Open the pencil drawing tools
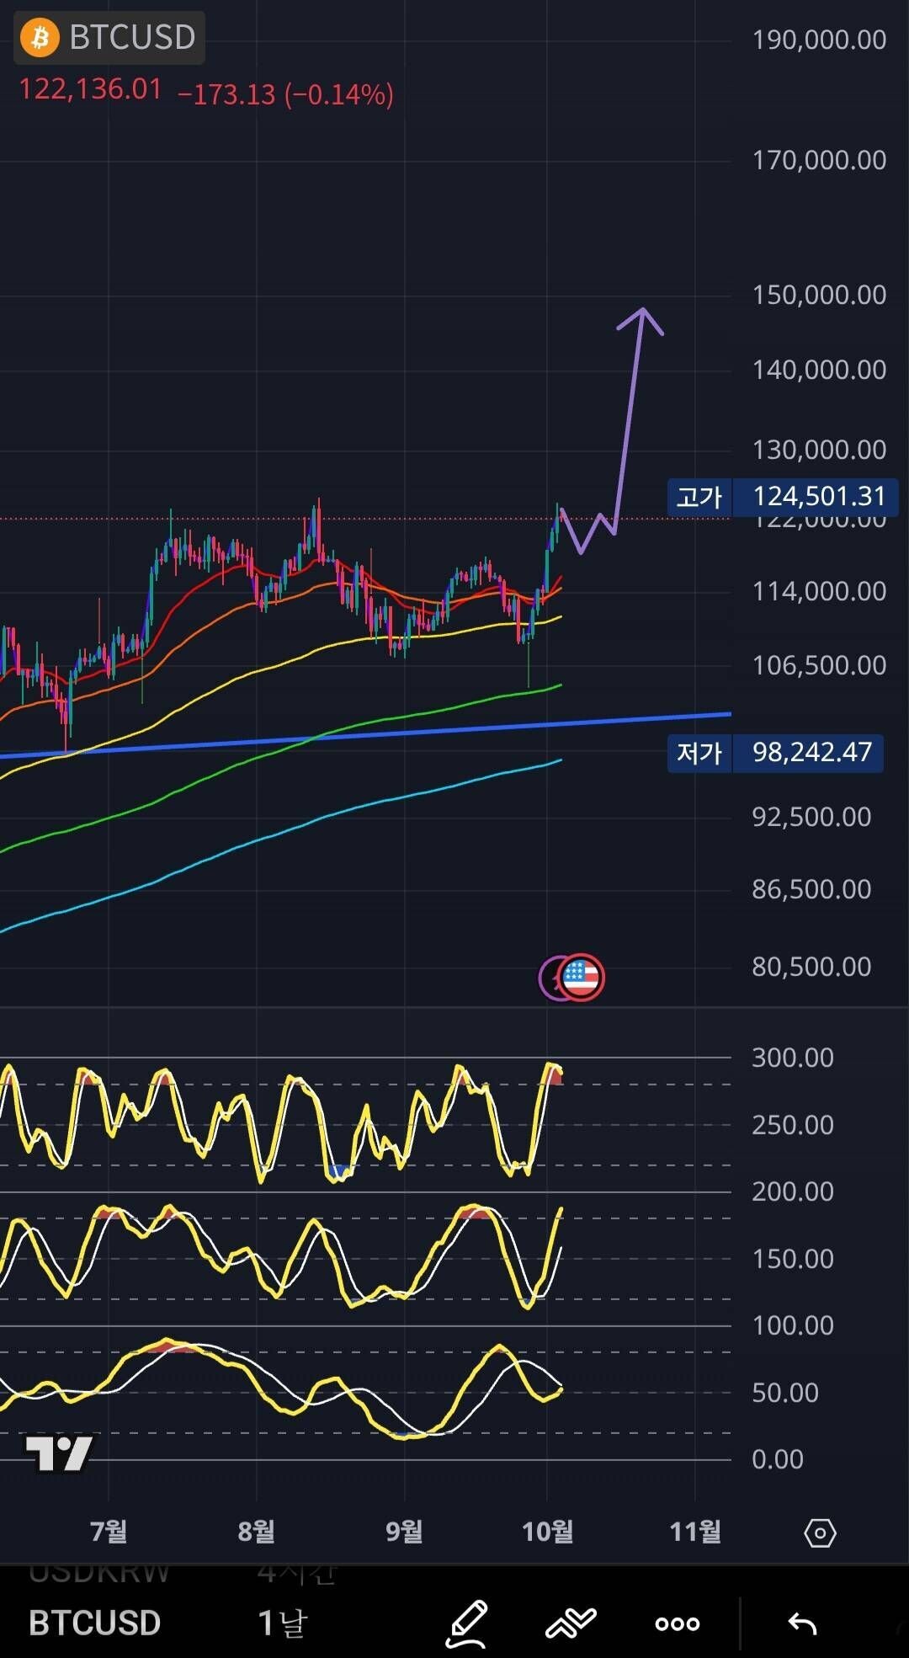This screenshot has width=909, height=1658. coord(466,1623)
